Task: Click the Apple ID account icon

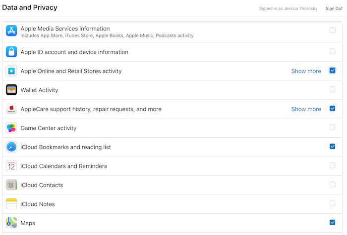Action: pyautogui.click(x=11, y=52)
